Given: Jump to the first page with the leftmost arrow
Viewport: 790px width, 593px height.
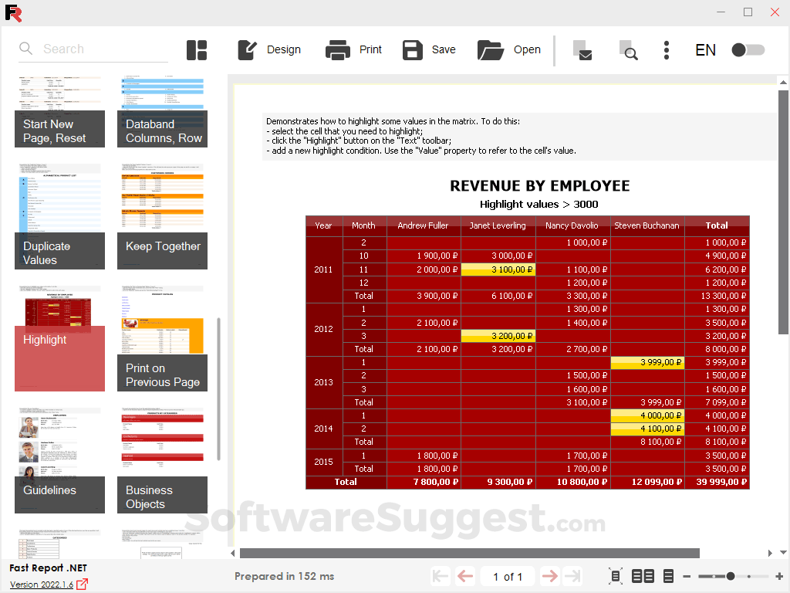Looking at the screenshot, I should tap(440, 576).
